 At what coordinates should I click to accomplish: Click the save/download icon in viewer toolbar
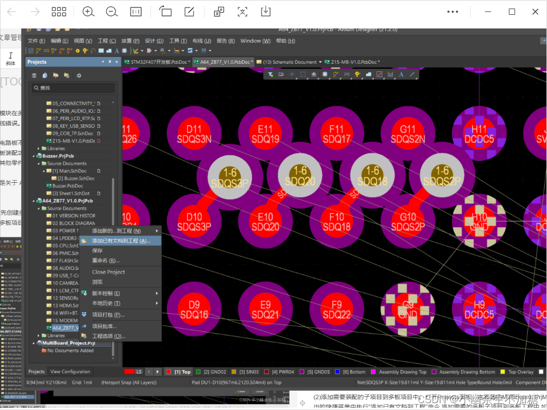point(266,12)
